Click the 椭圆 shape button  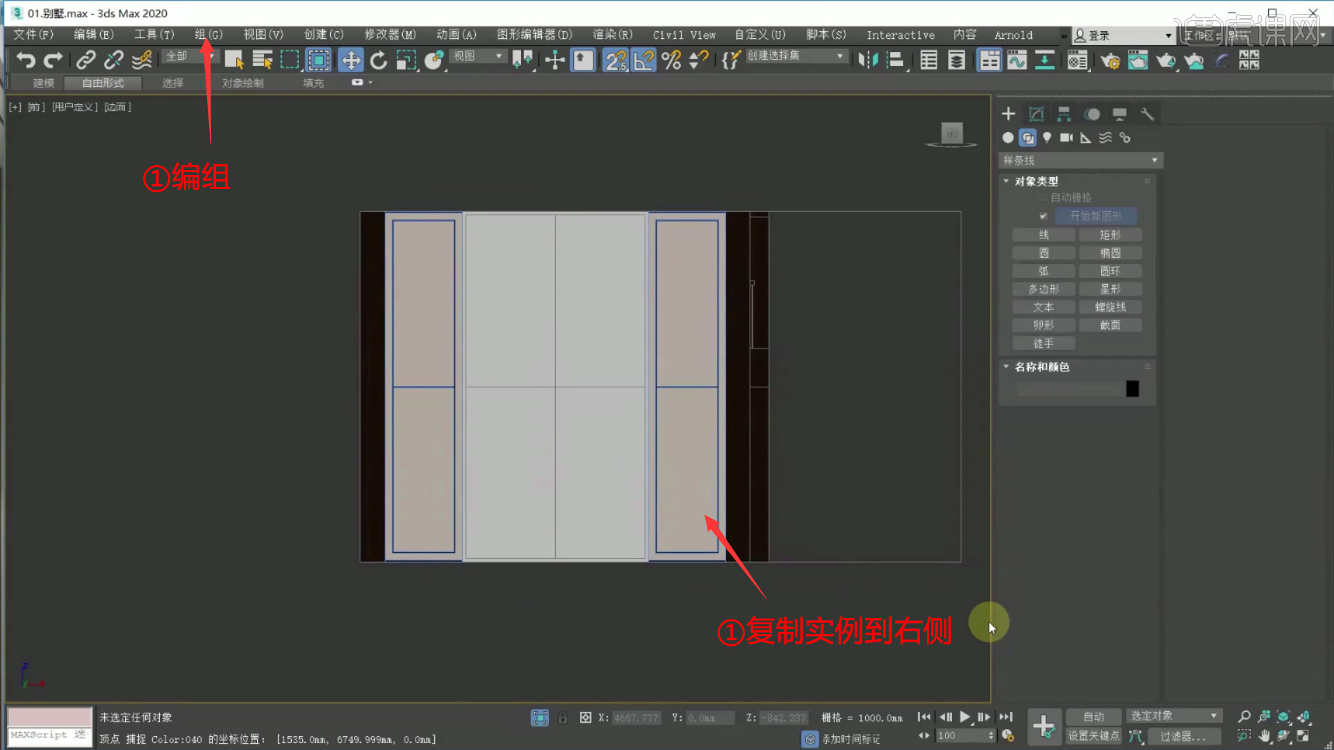[1110, 253]
